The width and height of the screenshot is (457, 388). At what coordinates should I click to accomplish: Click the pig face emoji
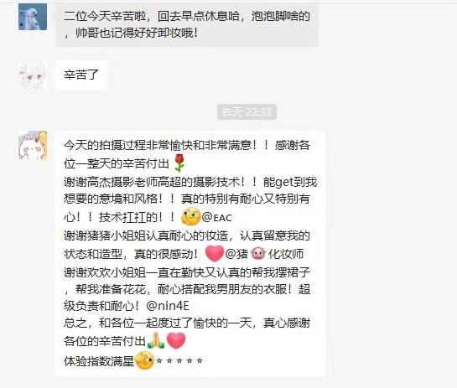click(258, 253)
